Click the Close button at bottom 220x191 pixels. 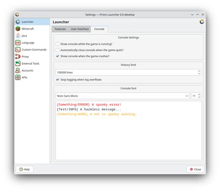pyautogui.click(x=195, y=169)
